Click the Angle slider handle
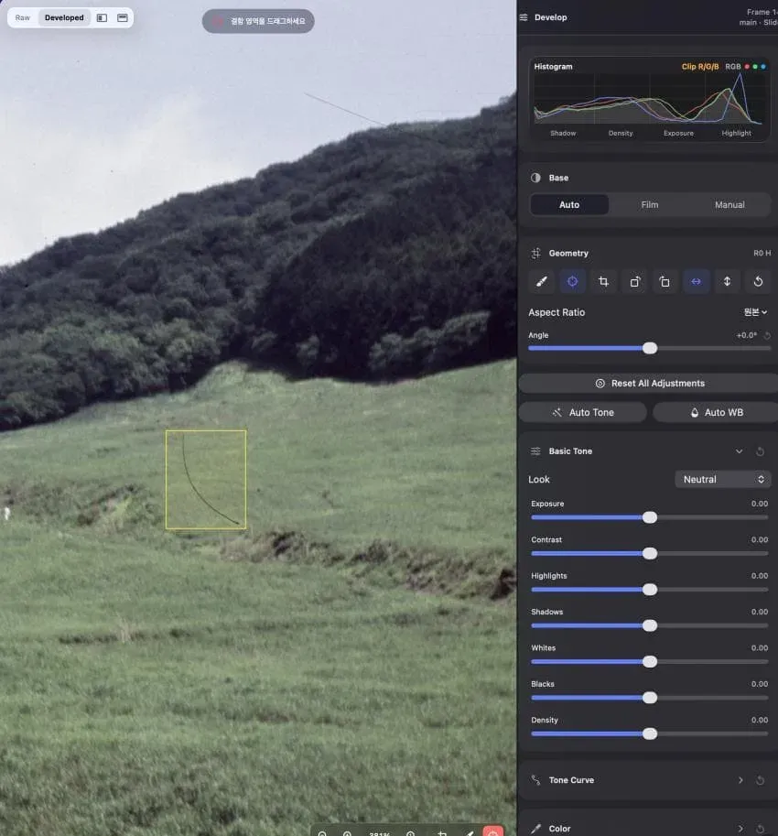The width and height of the screenshot is (778, 836). click(650, 349)
